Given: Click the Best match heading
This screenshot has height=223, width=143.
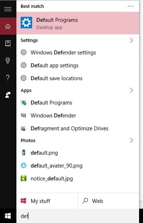Looking at the screenshot, I should pyautogui.click(x=32, y=6).
